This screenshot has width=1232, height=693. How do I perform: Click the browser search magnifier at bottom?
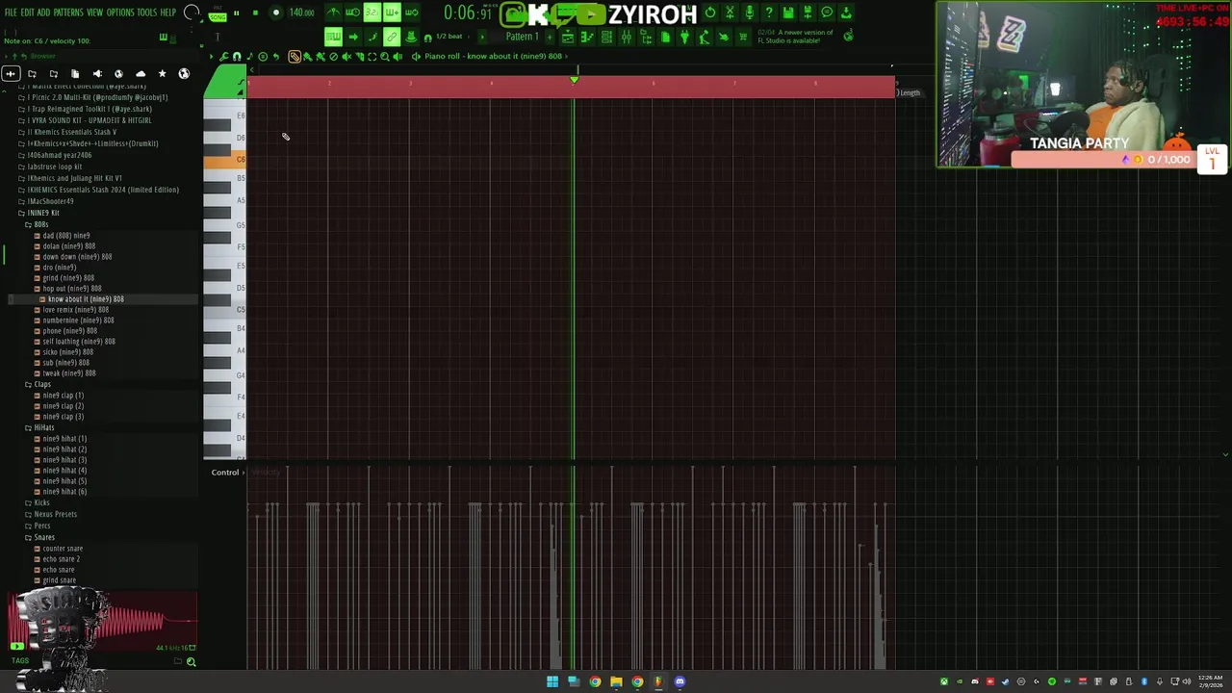(x=191, y=661)
